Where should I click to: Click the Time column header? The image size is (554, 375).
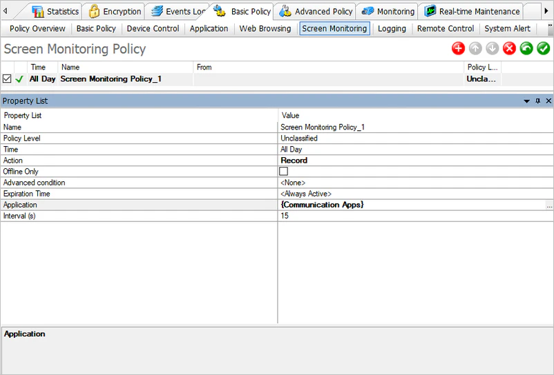tap(42, 68)
